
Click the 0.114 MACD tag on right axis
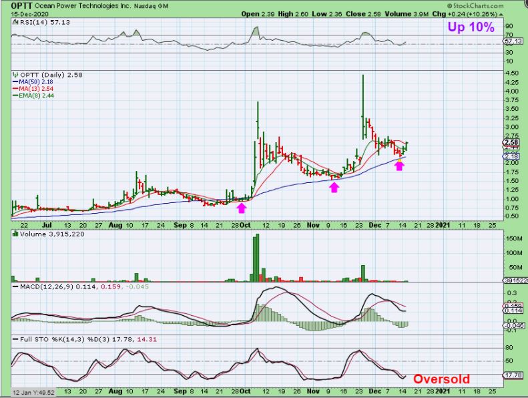[513, 311]
